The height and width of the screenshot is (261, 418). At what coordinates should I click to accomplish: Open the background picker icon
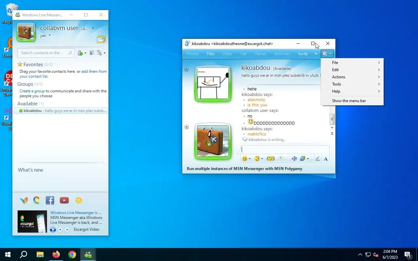point(302,159)
